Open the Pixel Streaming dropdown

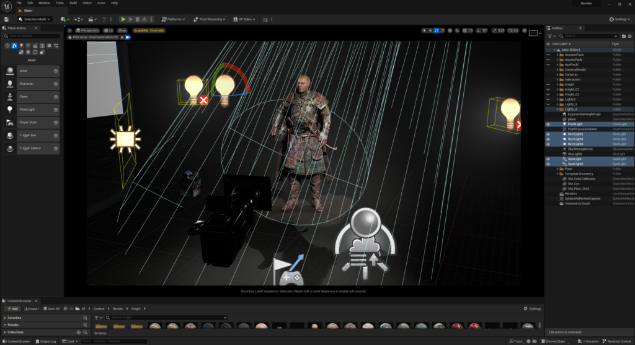210,19
